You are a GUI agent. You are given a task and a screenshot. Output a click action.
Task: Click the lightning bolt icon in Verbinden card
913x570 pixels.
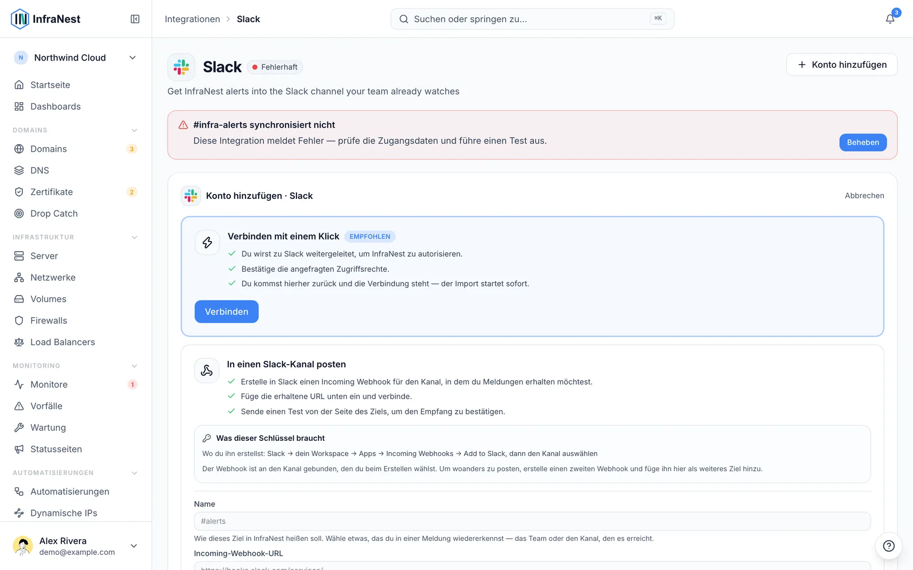click(207, 243)
